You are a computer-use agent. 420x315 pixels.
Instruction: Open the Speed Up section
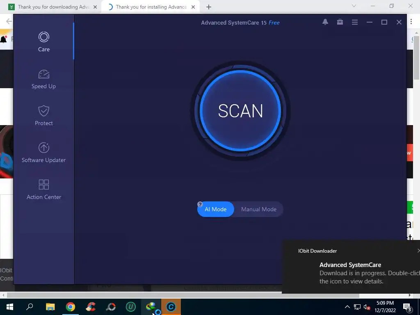[43, 79]
